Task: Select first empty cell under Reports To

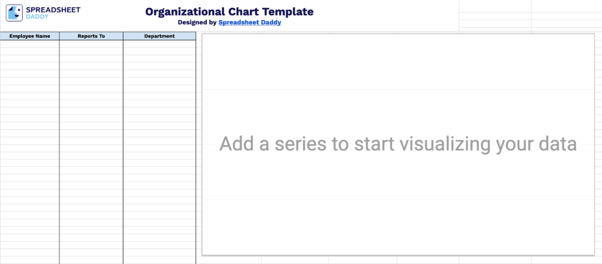Action: (91, 44)
